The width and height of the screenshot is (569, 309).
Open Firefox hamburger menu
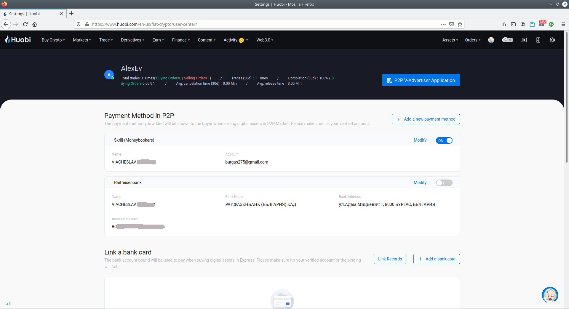pos(563,24)
